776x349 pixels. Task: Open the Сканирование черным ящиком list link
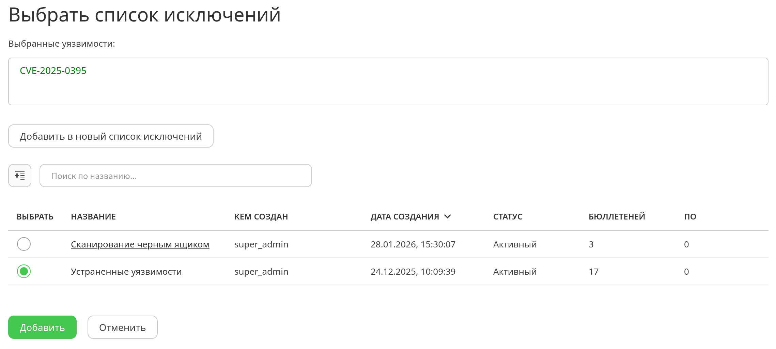[140, 244]
